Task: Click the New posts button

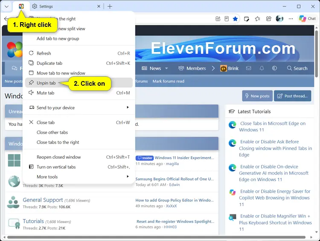Action: coord(257,96)
